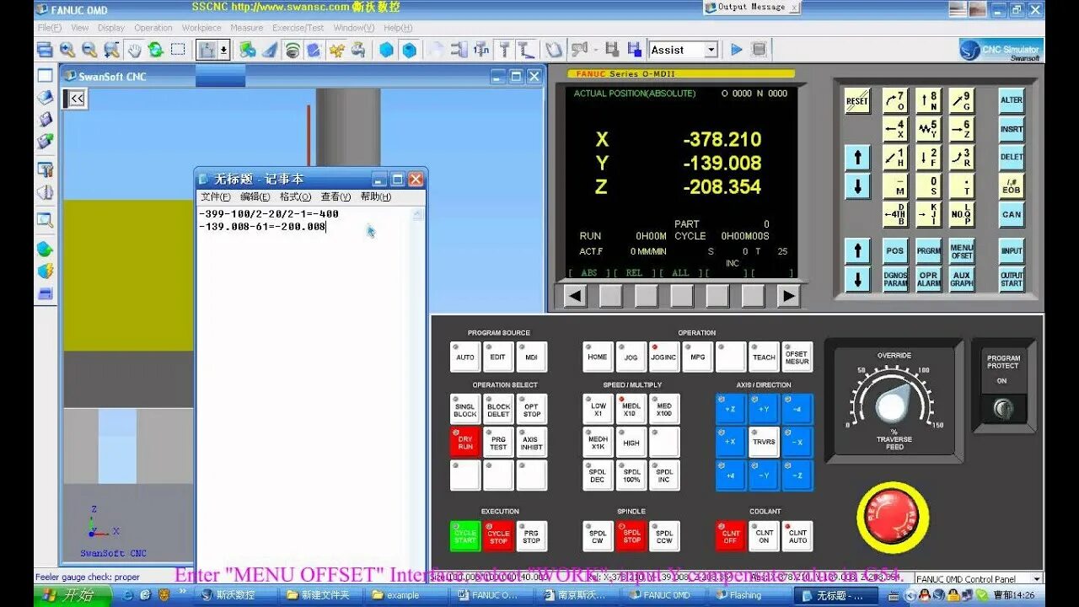Click the search magnifier icon in left sidebar

click(45, 221)
